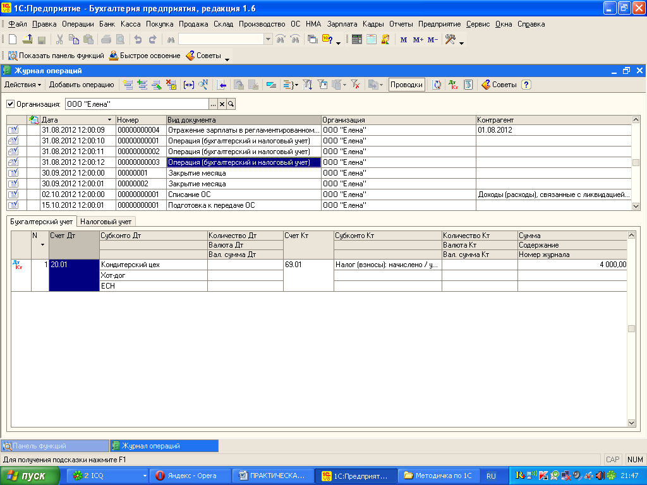Click the postings table scroll down arrow
Image resolution: width=647 pixels, height=485 pixels.
click(x=631, y=422)
